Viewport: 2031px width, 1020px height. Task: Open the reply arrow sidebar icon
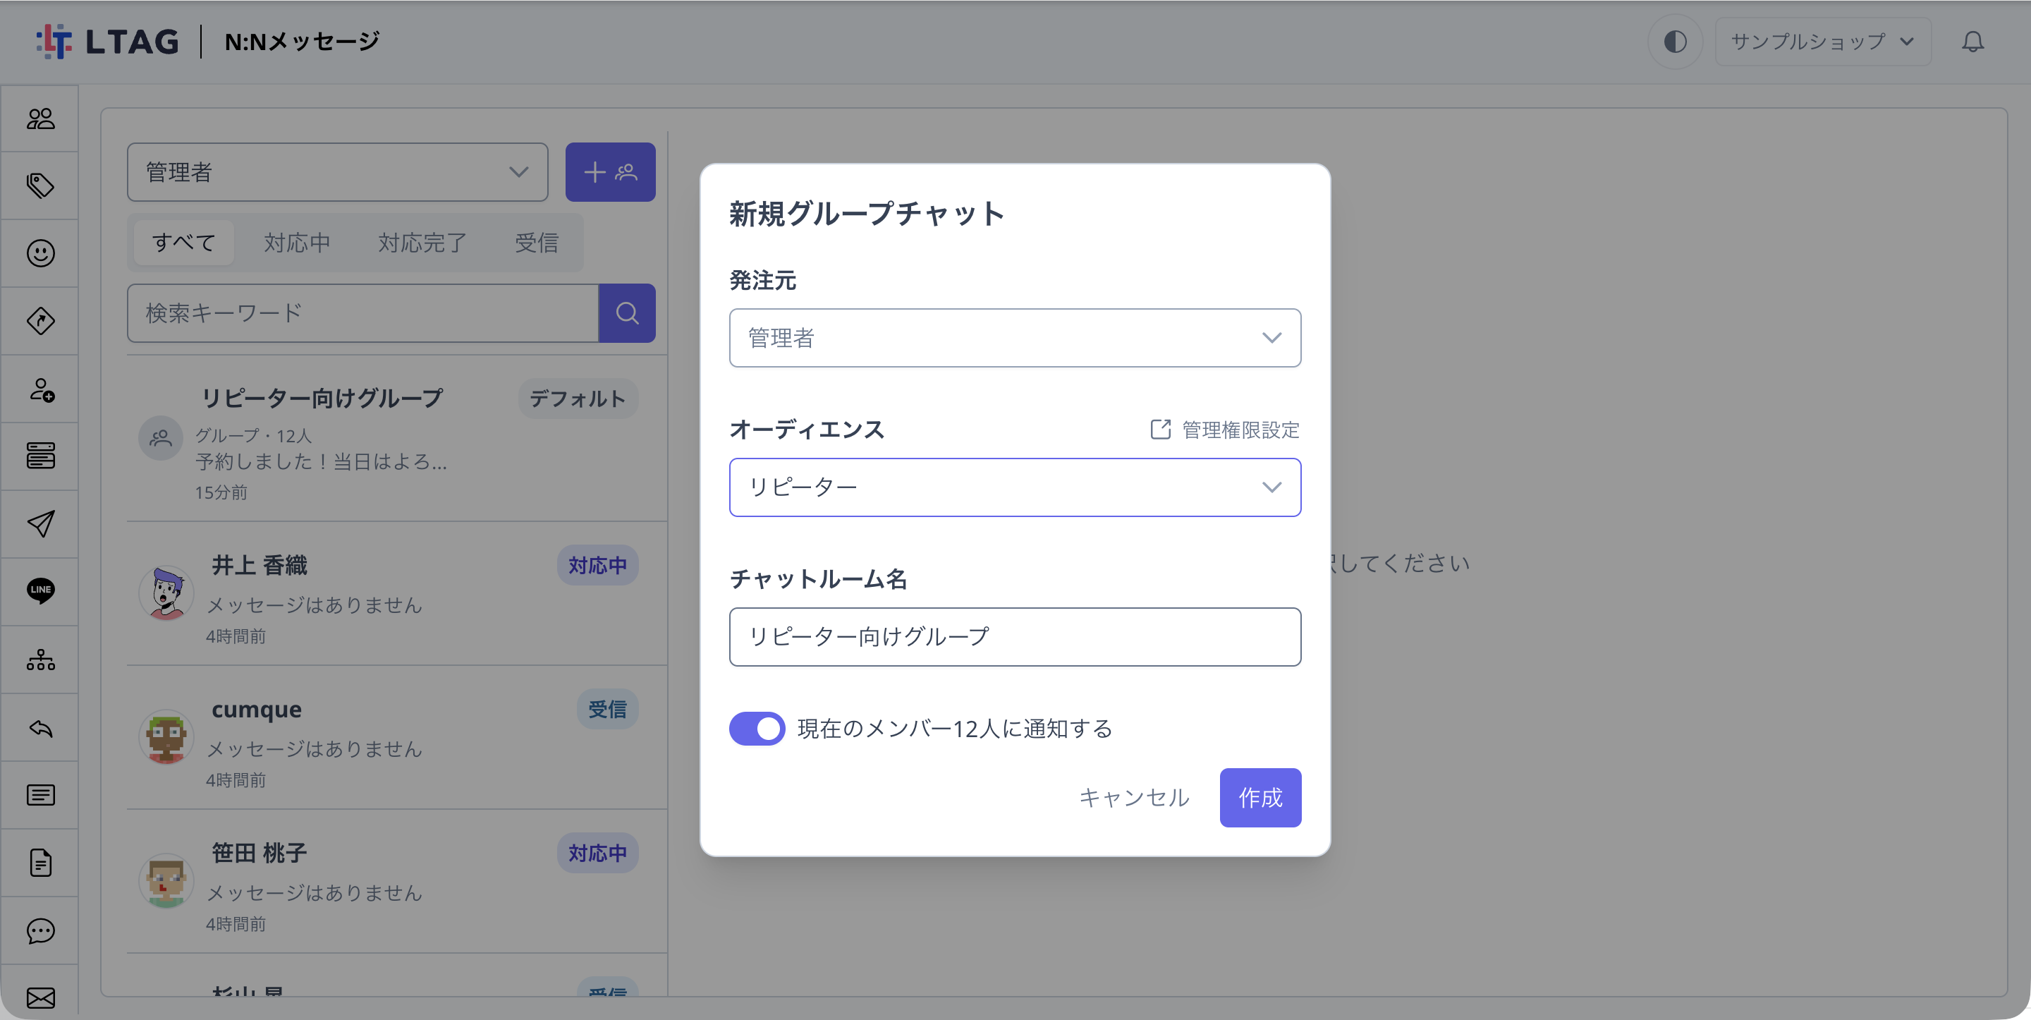[40, 727]
